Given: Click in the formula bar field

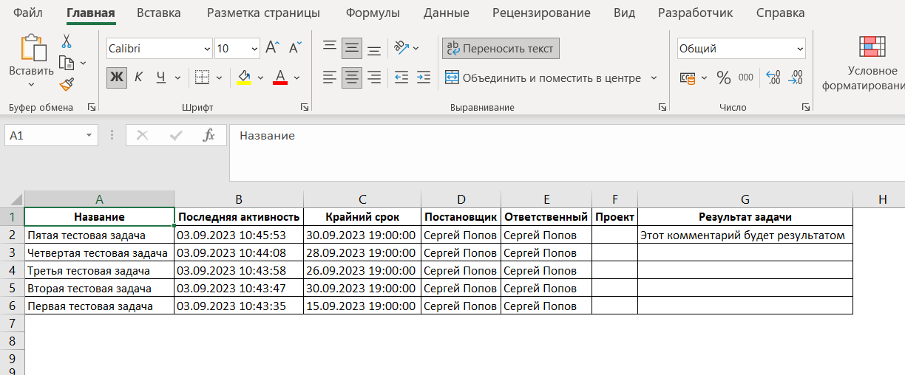Looking at the screenshot, I should pyautogui.click(x=567, y=152).
